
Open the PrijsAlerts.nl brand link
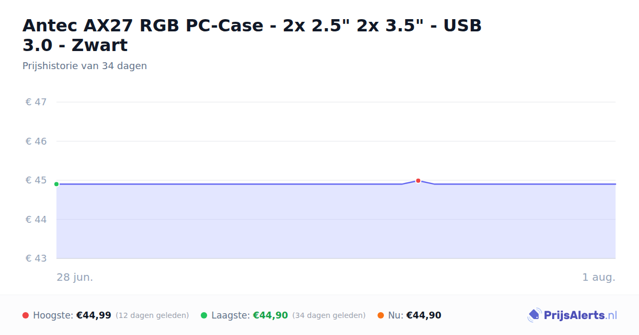[572, 315]
